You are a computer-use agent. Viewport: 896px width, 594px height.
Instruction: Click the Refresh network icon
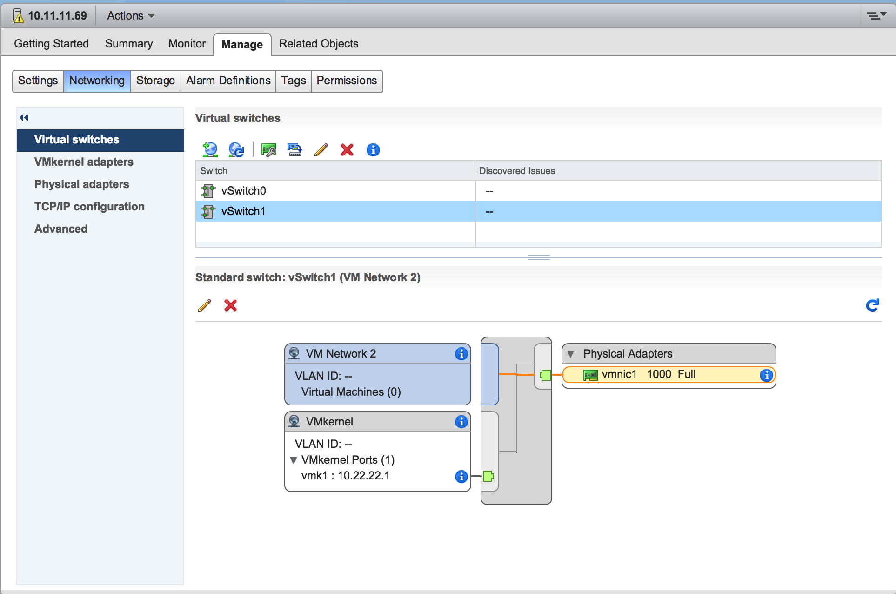236,150
